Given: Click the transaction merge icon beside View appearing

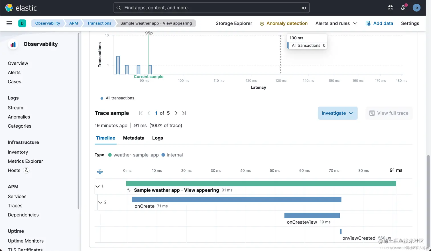Looking at the screenshot, I should (129, 190).
